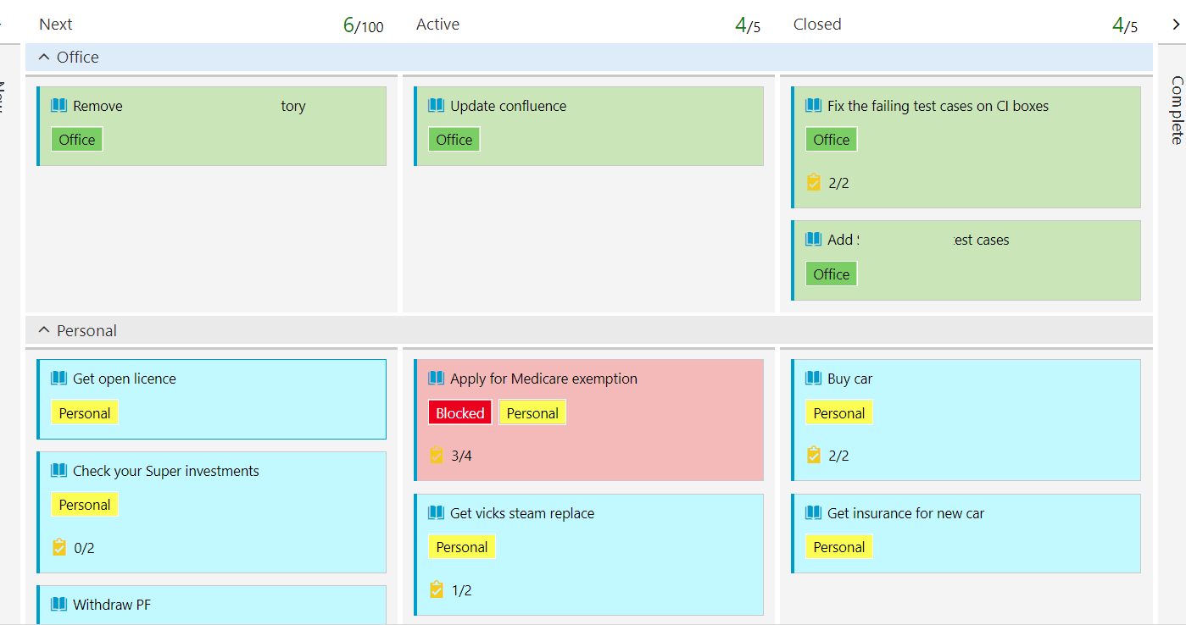Open the Get open licence title

[125, 379]
